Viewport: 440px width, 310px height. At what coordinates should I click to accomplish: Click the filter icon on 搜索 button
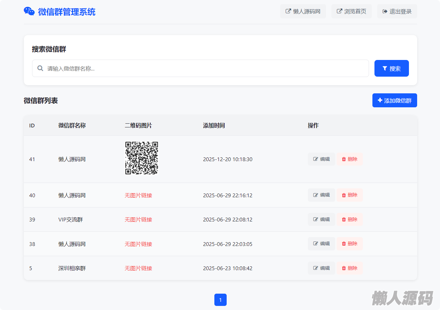[385, 68]
